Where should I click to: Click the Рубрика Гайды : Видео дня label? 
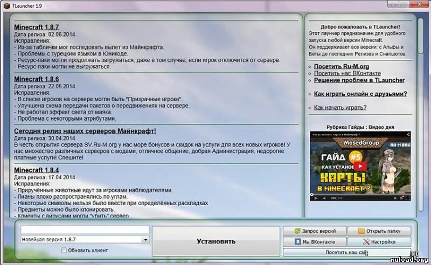coord(360,127)
